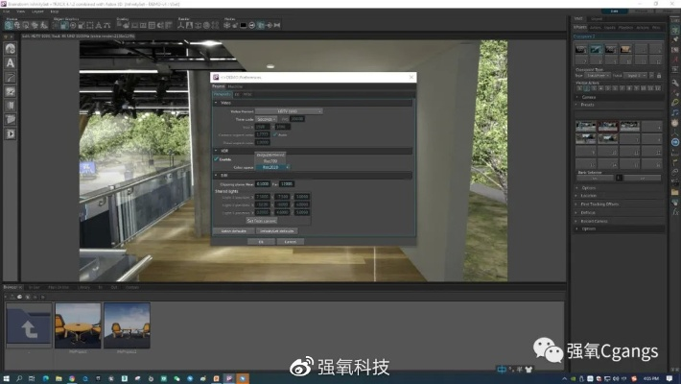Click Initialize defaults button in Preferences
This screenshot has width=681, height=384.
[x=276, y=231]
